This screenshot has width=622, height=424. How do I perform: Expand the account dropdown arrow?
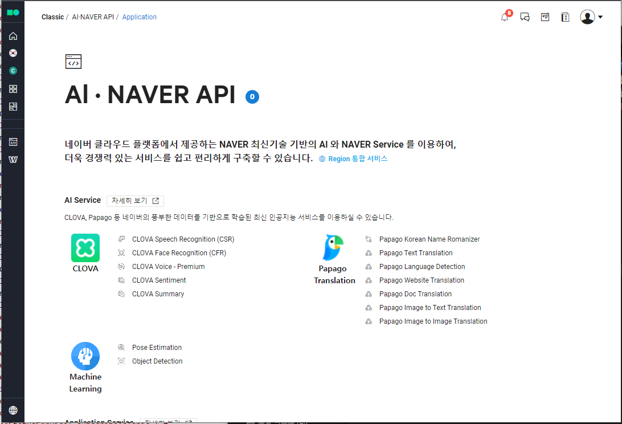(x=600, y=17)
